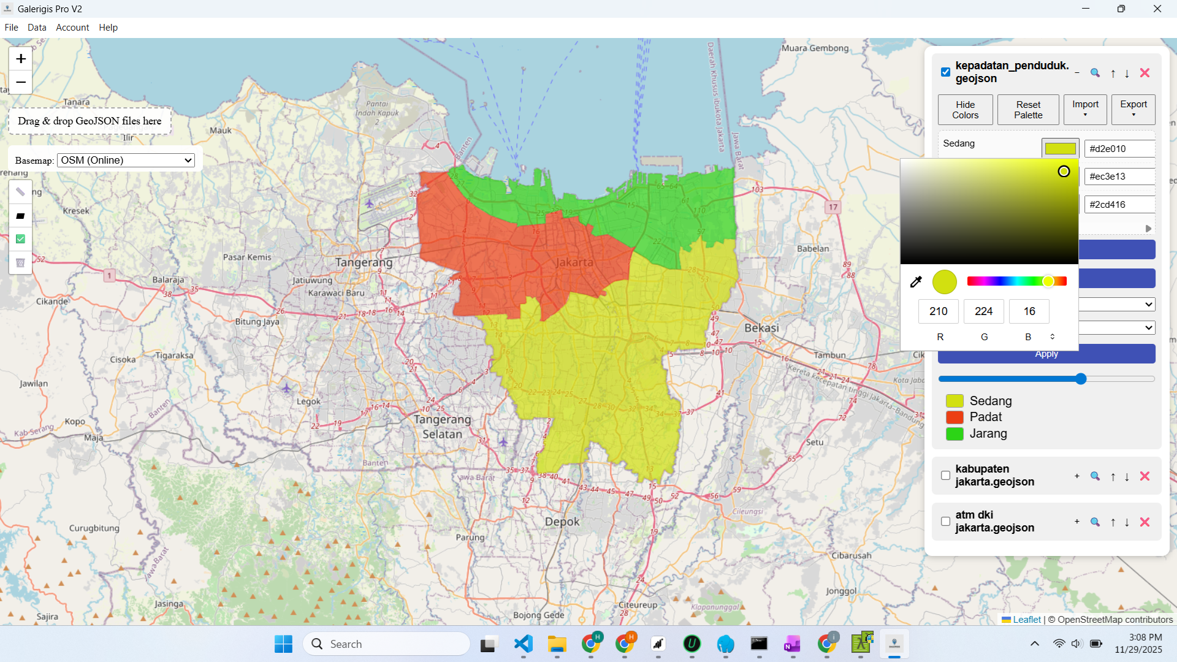This screenshot has height=662, width=1177.
Task: Open the Import dropdown button
Action: click(1085, 109)
